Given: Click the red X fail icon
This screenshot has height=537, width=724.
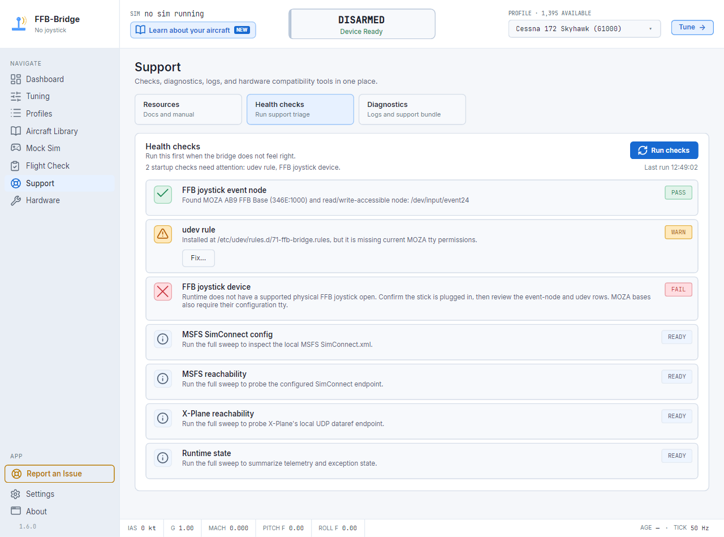Looking at the screenshot, I should coord(163,291).
